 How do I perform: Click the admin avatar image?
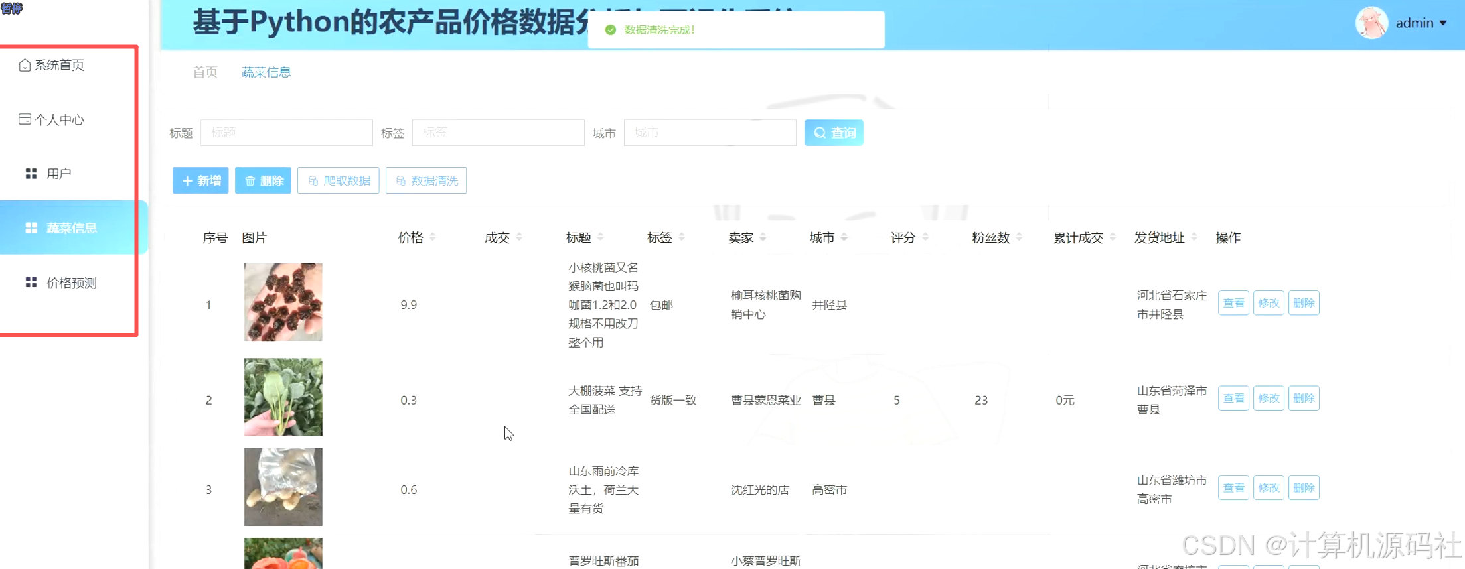coord(1371,23)
